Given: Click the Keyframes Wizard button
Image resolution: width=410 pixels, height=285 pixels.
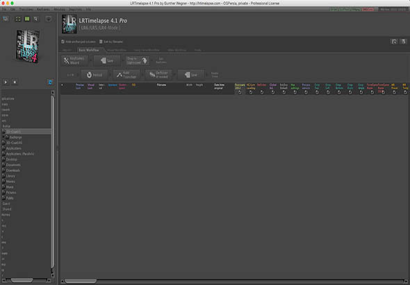Looking at the screenshot, I should click(x=75, y=60).
